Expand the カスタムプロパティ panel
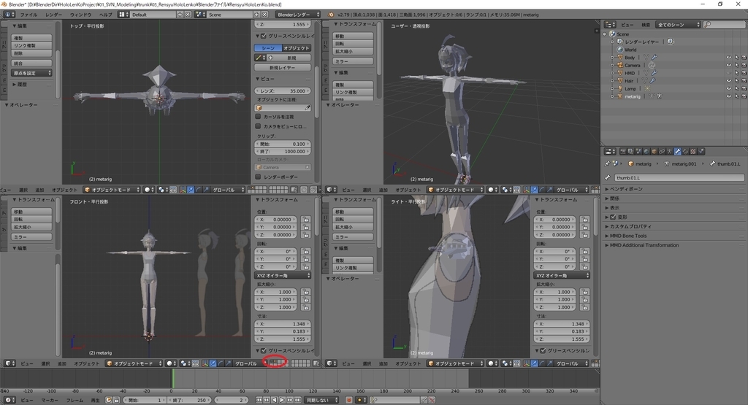The image size is (748, 405). (628, 226)
